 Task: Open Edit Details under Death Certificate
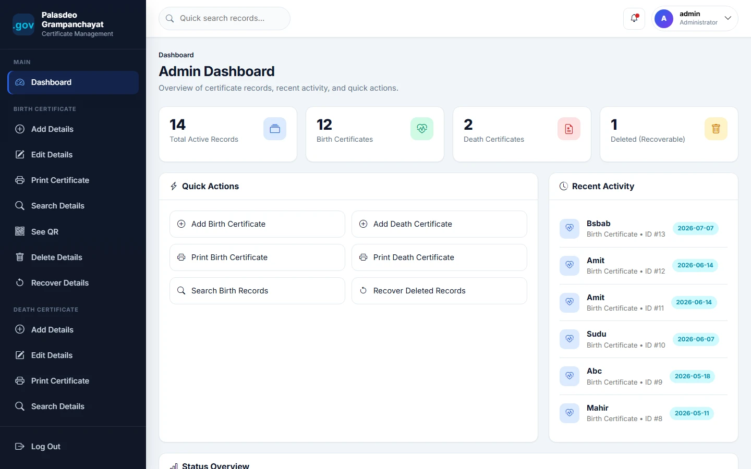click(x=73, y=355)
